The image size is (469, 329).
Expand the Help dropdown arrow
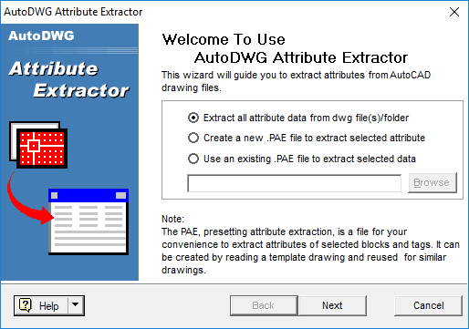pyautogui.click(x=76, y=304)
